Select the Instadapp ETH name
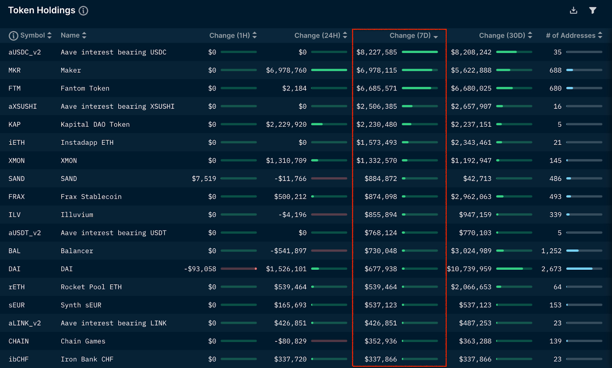The height and width of the screenshot is (368, 612). click(x=87, y=143)
